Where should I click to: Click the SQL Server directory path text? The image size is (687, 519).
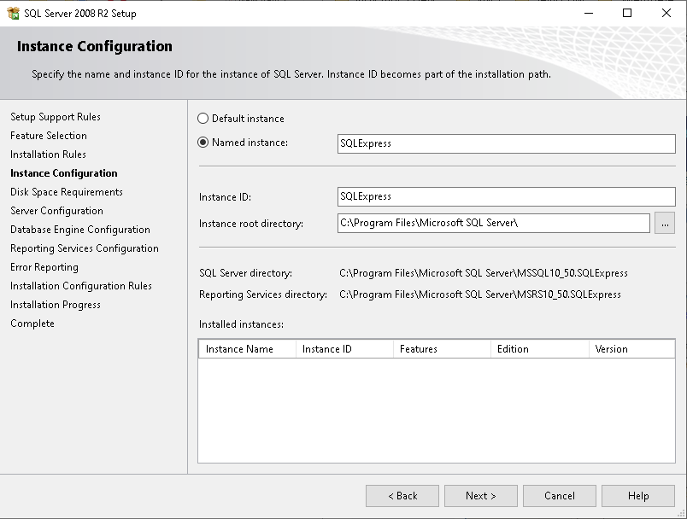coord(484,273)
